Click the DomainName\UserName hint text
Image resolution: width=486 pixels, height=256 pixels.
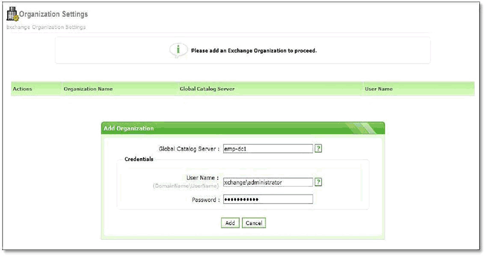click(x=186, y=186)
